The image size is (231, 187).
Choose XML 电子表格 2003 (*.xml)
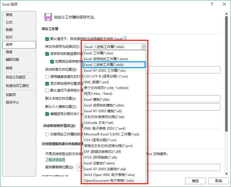tap(114, 129)
